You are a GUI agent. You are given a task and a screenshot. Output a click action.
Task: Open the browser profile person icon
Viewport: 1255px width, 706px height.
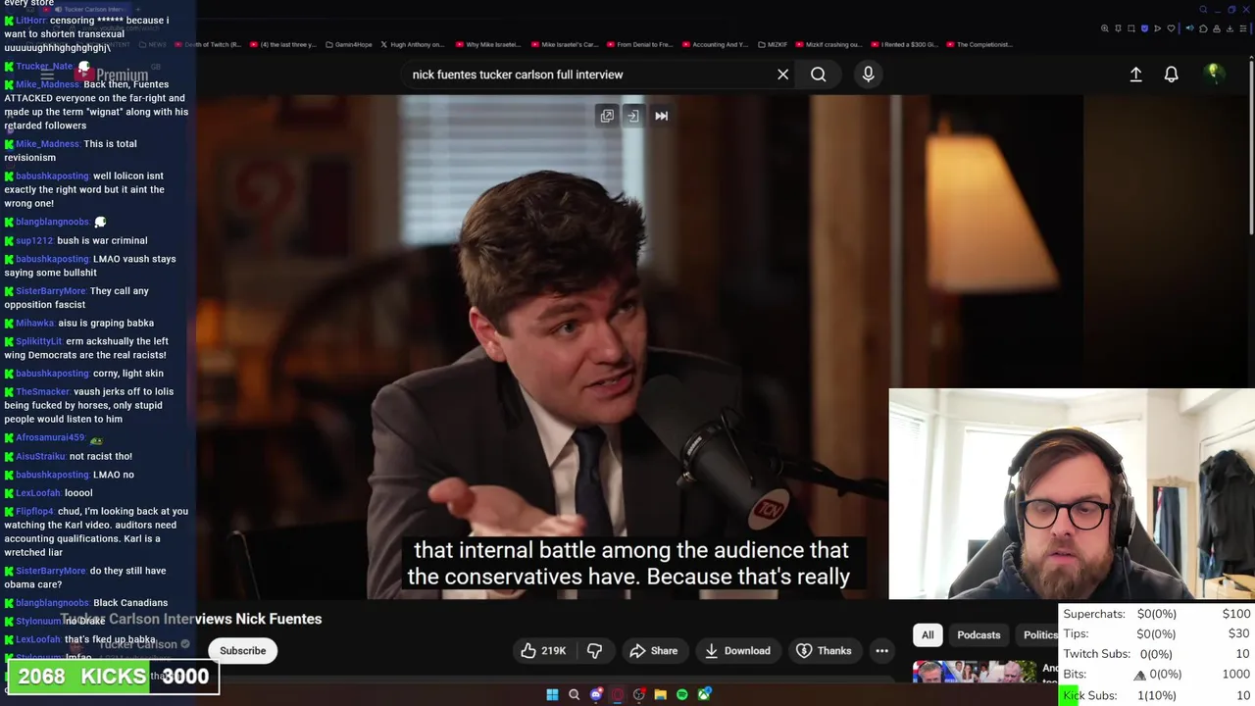1217,28
